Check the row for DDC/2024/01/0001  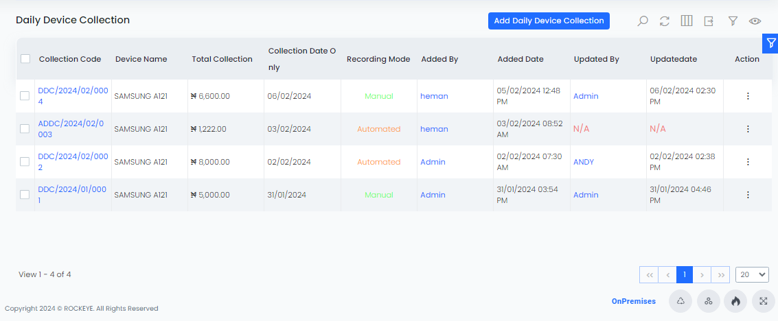25,195
